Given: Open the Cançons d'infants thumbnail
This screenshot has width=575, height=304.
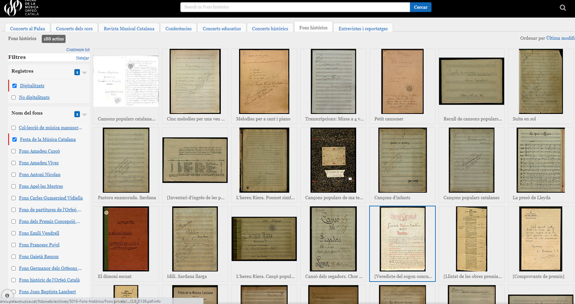Looking at the screenshot, I should [403, 160].
